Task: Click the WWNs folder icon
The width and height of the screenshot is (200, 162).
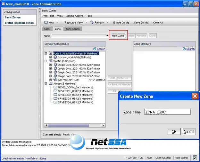Action: pyautogui.click(x=51, y=61)
